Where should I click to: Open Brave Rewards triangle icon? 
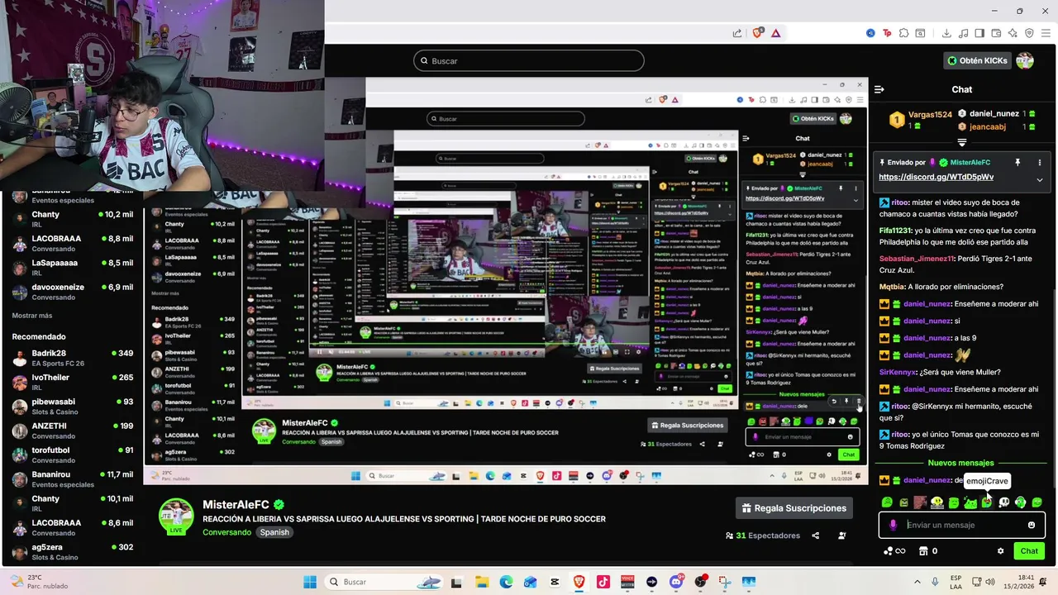point(775,33)
